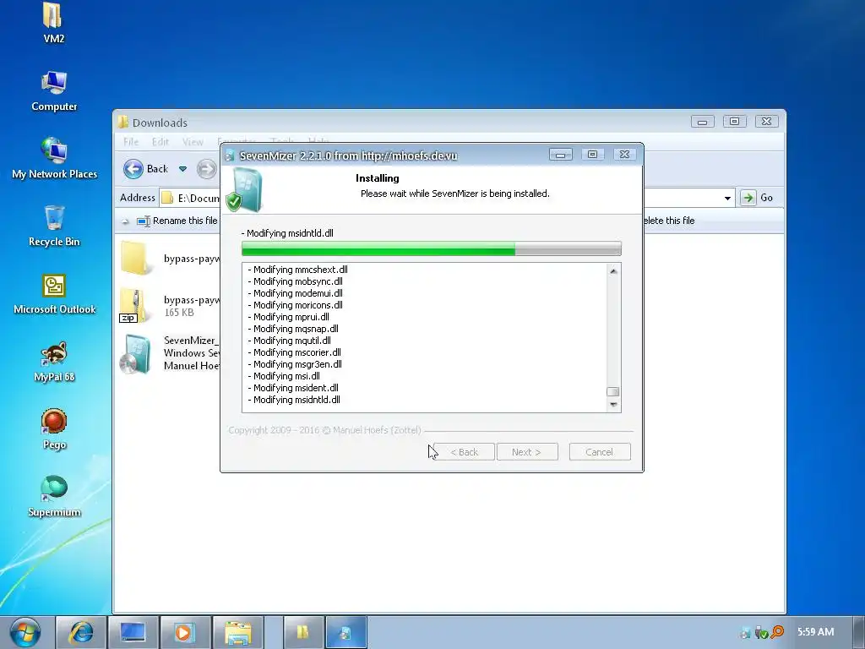This screenshot has height=649, width=865.
Task: Click the Go button
Action: pos(758,198)
